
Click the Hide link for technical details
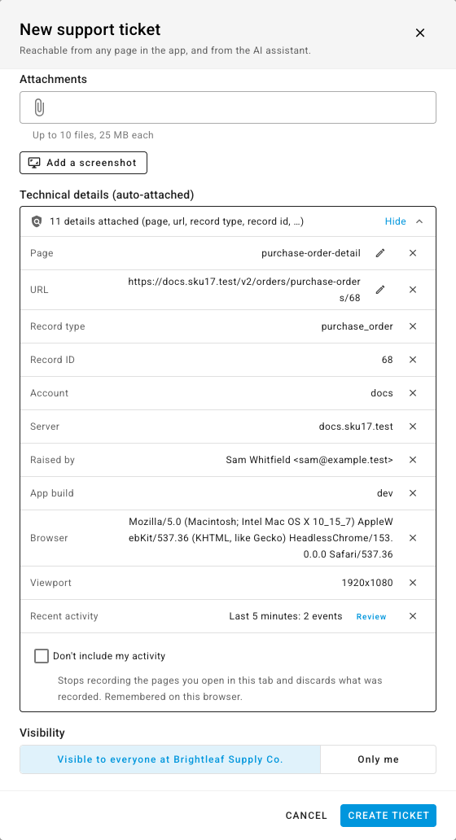[x=396, y=221]
